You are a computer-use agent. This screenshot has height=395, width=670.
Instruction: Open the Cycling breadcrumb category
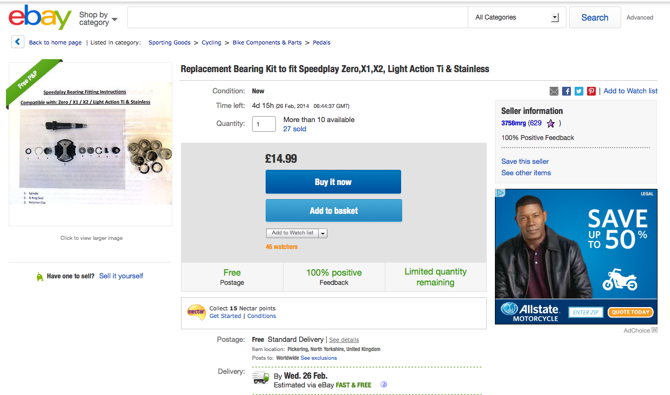211,42
